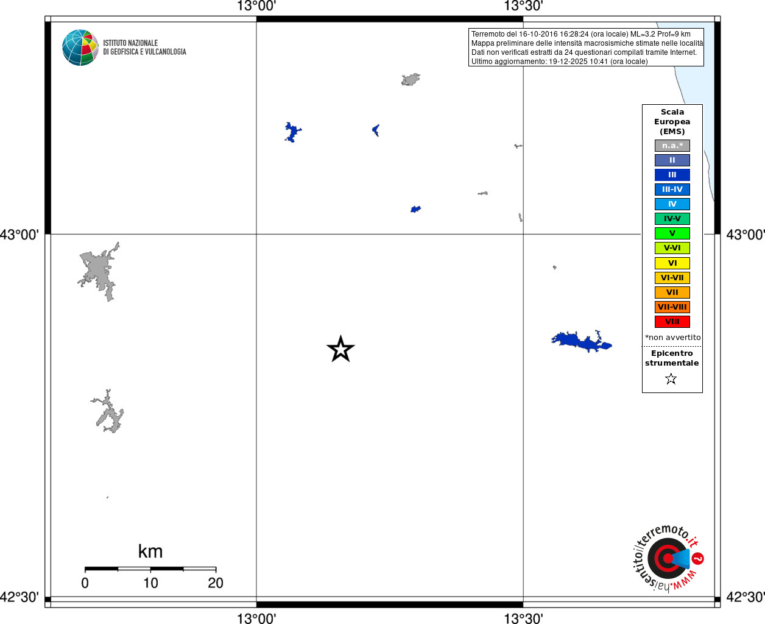Click the bottom 13°30' longitude label
765x624 pixels.
(x=523, y=619)
